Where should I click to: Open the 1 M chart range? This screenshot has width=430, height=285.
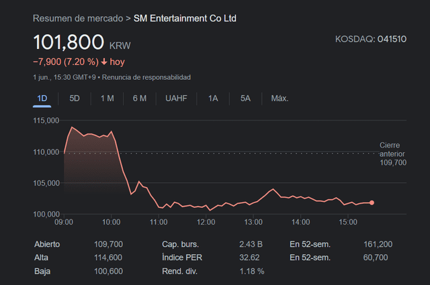107,99
